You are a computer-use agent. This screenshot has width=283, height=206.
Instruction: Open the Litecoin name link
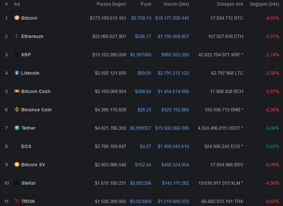tap(30, 73)
